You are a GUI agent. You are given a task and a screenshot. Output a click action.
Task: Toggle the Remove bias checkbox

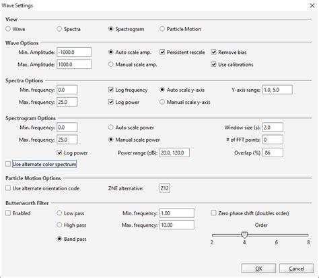coord(213,52)
